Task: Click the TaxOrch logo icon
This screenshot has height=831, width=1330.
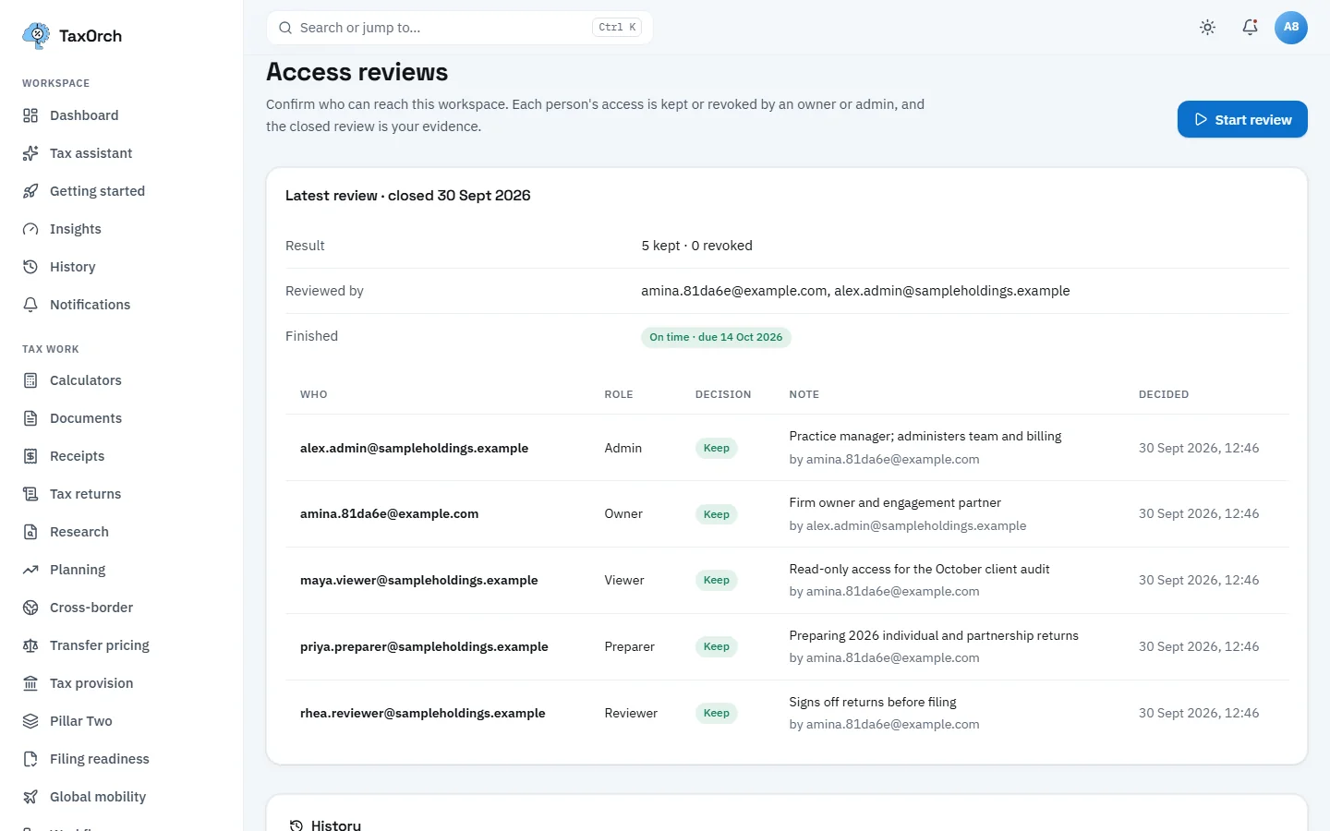Action: coord(36,35)
